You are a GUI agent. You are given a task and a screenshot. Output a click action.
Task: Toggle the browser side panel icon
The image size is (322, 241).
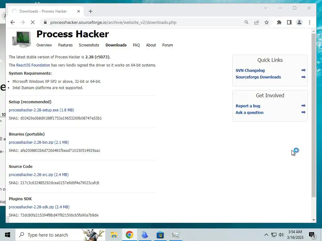pyautogui.click(x=289, y=22)
